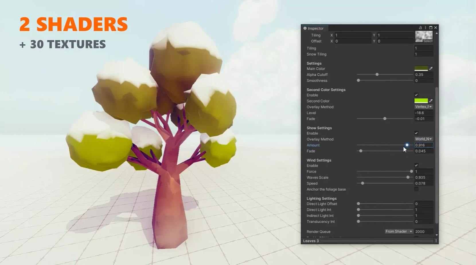Image resolution: width=476 pixels, height=265 pixels.
Task: Open the Main Color swatch
Action: (421, 69)
